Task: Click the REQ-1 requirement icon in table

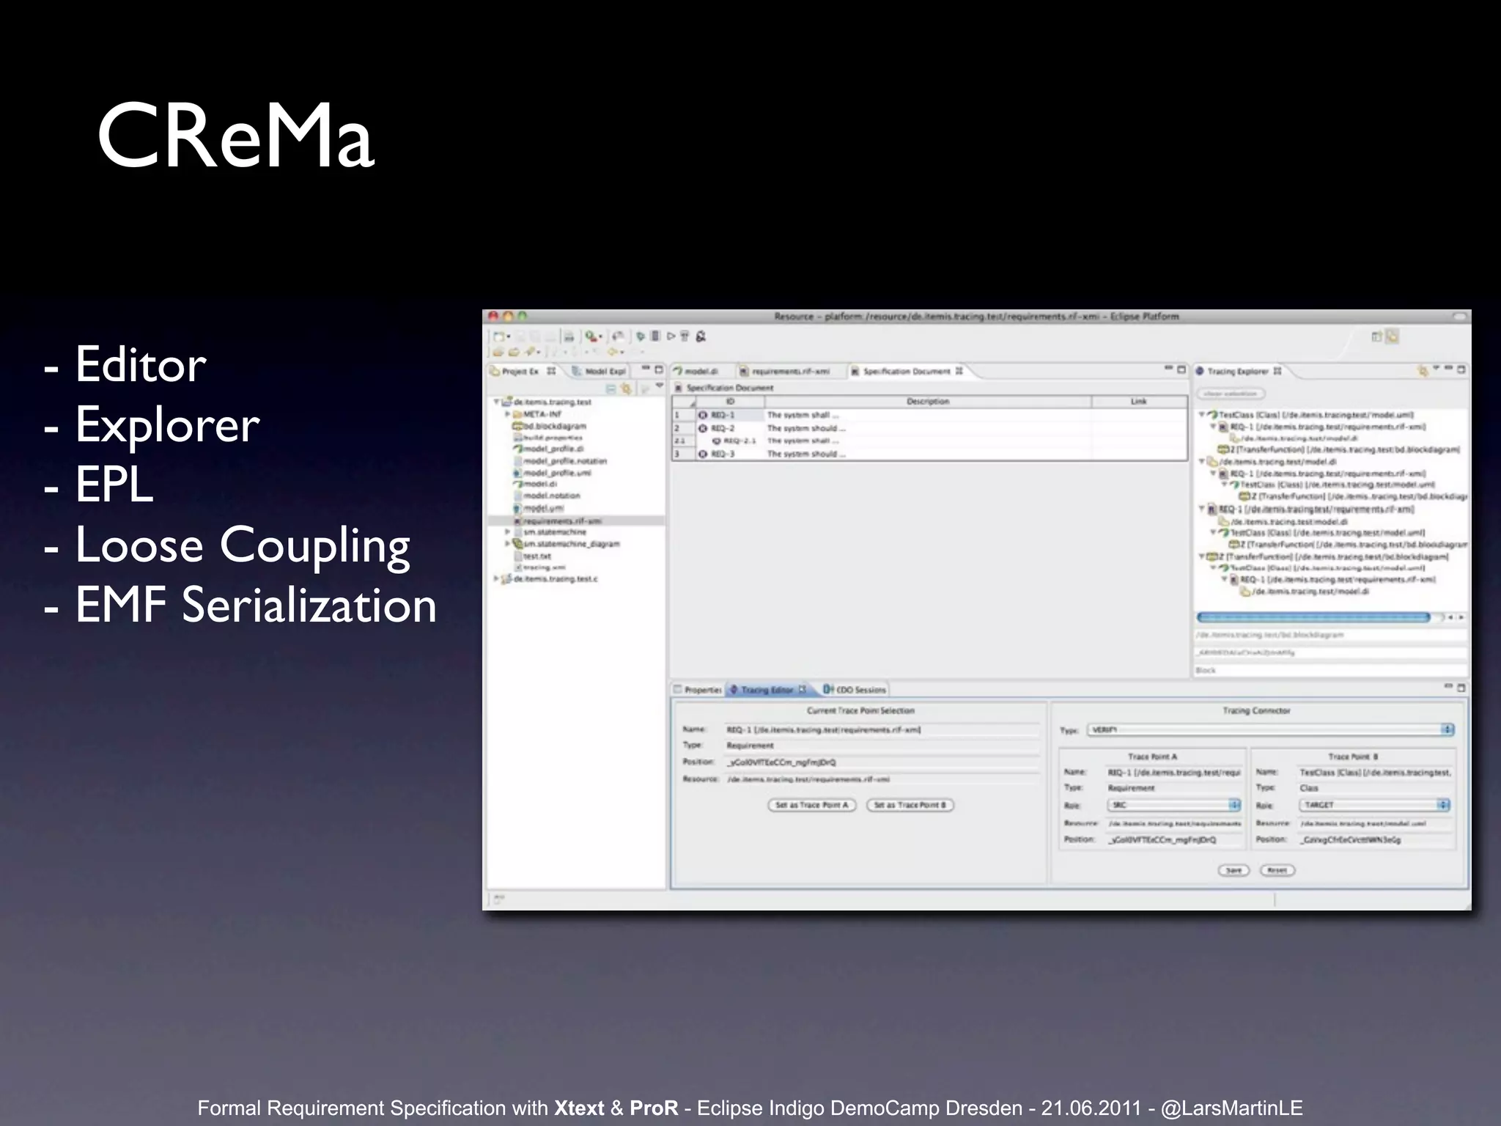Action: (702, 415)
